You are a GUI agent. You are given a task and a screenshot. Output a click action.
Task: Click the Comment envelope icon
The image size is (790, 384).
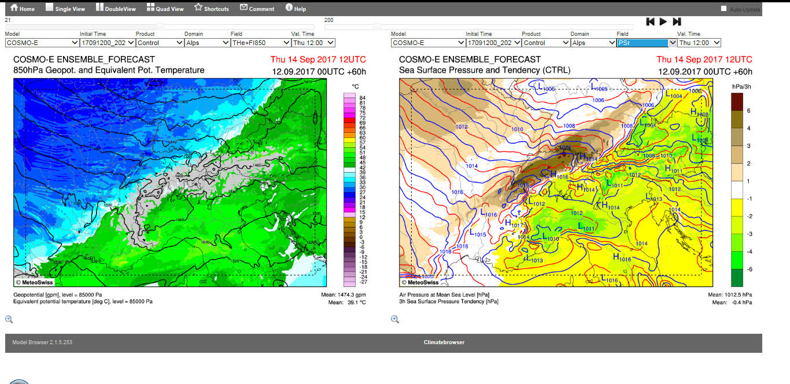pos(243,8)
